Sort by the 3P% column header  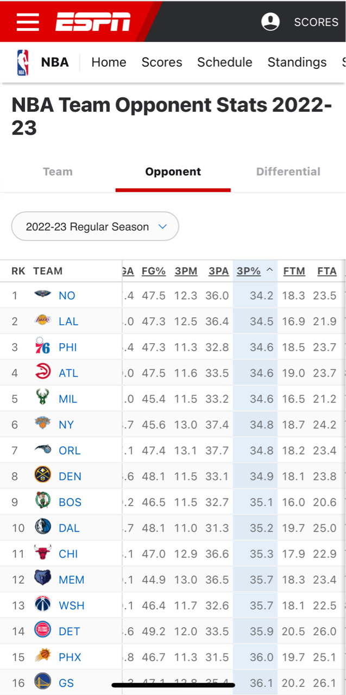(x=249, y=271)
